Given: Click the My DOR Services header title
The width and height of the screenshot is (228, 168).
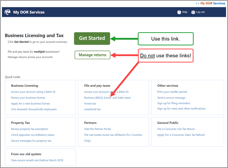Looking at the screenshot, I should pos(29,12).
